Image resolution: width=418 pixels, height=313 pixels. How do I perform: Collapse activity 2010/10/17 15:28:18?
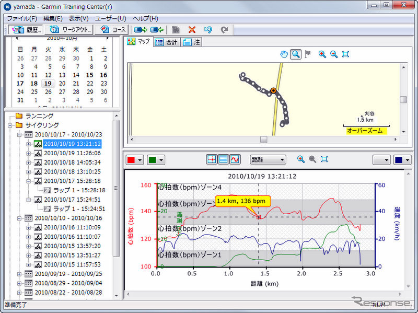[28, 181]
